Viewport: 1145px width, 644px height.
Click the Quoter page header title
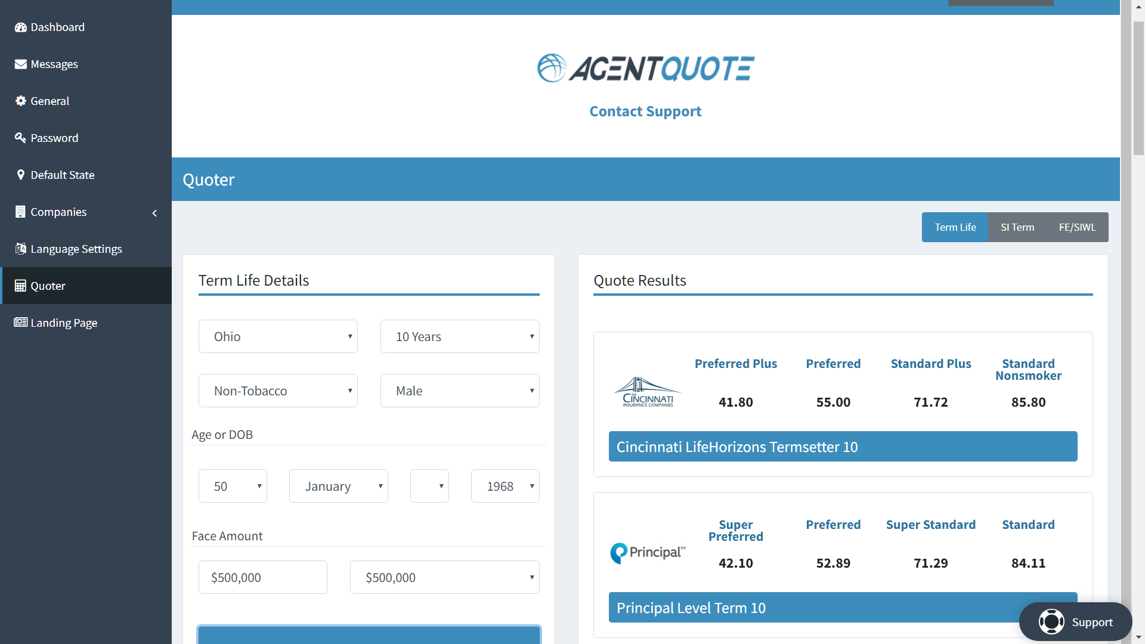[208, 180]
